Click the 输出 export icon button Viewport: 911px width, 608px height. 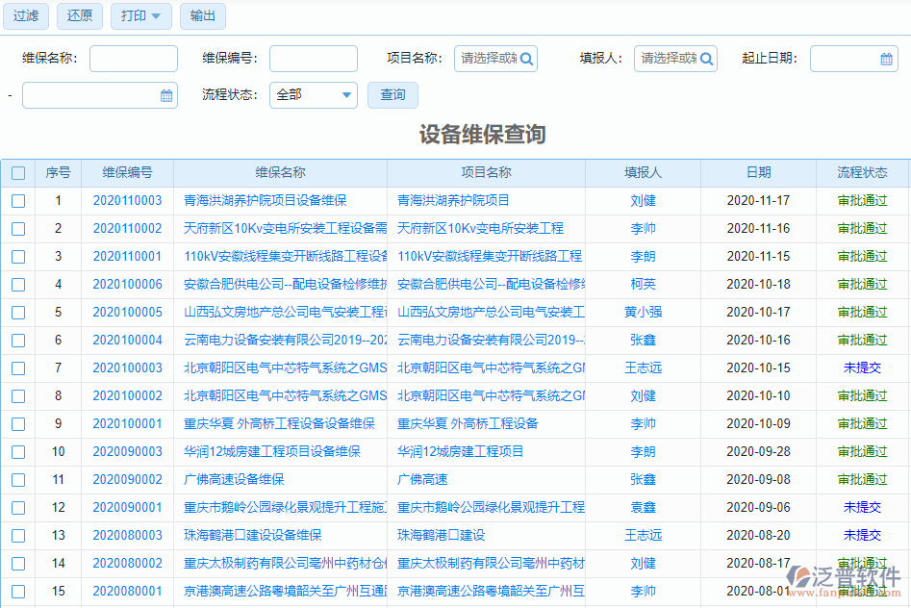[202, 16]
